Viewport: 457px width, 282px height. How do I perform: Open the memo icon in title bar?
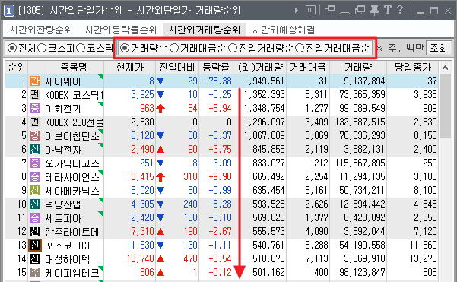(311, 10)
